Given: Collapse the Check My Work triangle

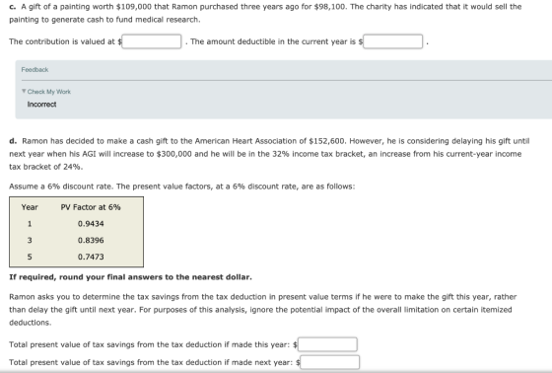Looking at the screenshot, I should (x=24, y=92).
